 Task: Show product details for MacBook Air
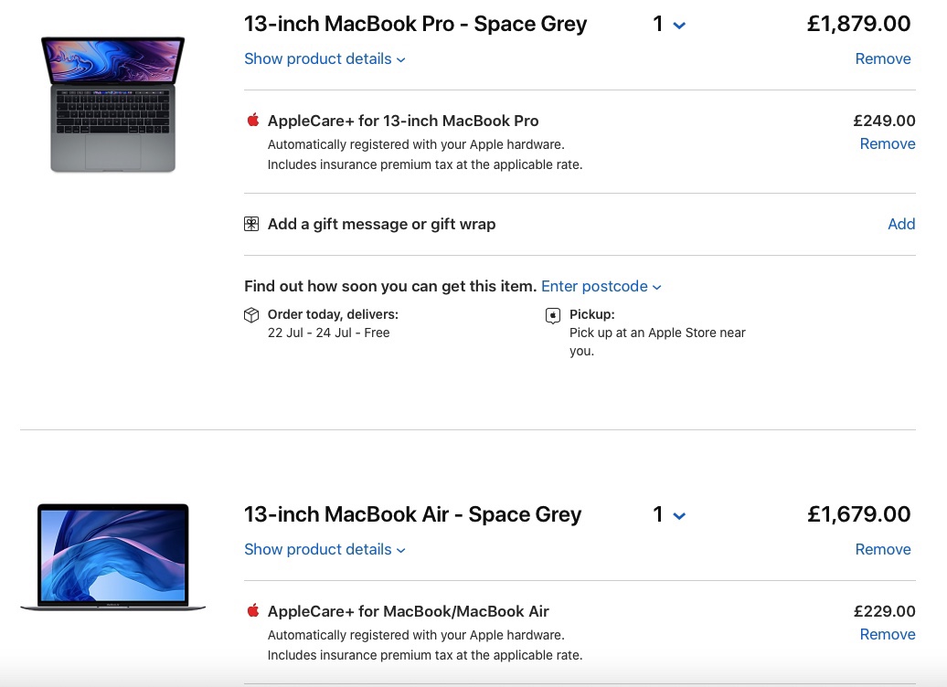point(325,550)
